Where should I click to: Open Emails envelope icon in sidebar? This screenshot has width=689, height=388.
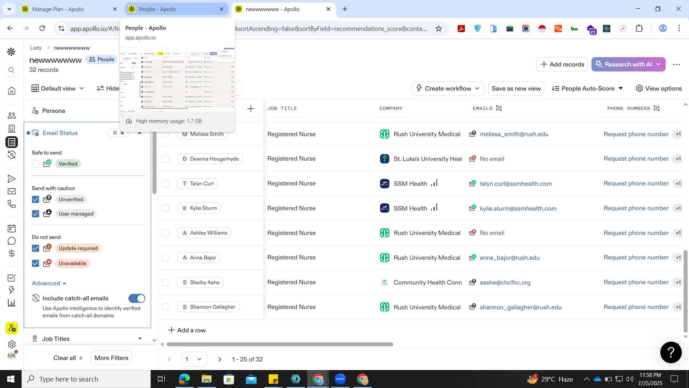(11, 191)
